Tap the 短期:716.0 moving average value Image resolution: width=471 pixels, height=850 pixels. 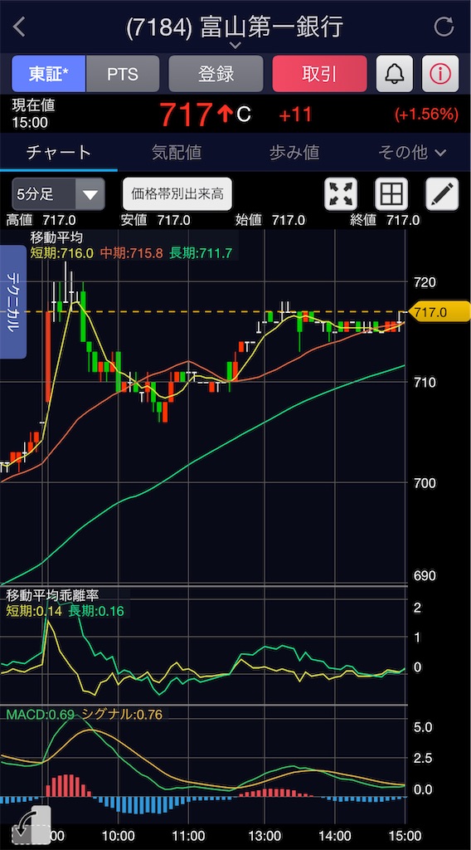[x=62, y=252]
